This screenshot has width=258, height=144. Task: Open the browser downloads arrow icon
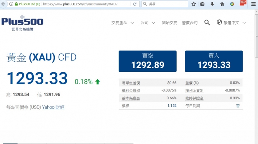(212, 4)
